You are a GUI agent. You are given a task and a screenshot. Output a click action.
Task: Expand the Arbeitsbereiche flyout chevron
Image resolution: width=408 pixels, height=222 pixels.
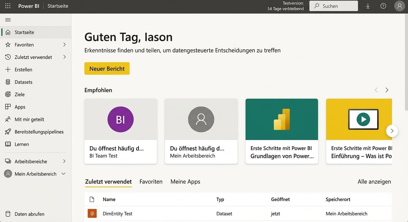[64, 161]
